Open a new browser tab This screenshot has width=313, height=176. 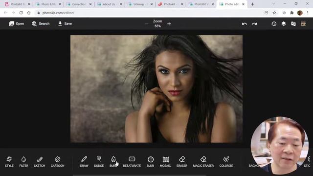pos(252,4)
